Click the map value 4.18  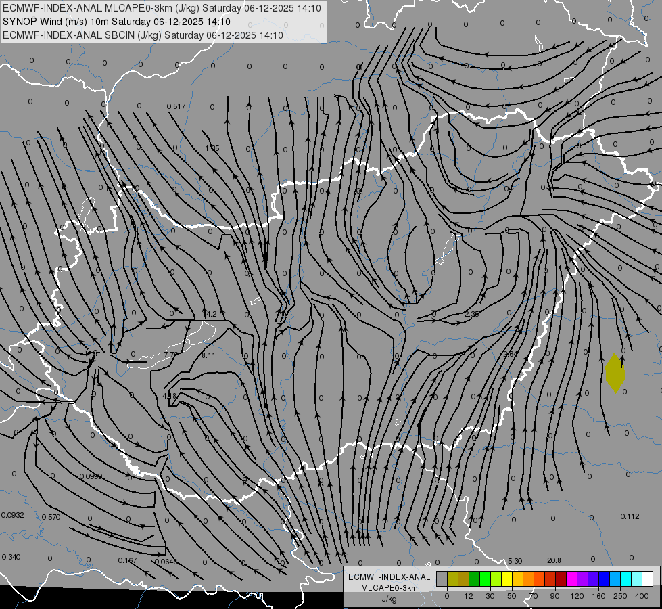(169, 396)
